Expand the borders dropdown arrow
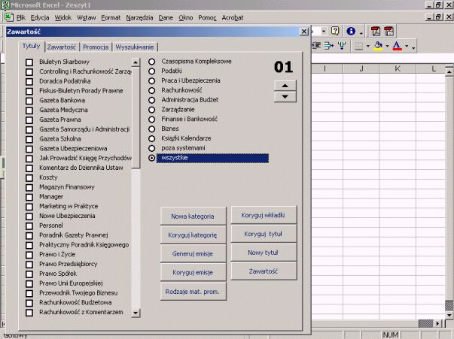Image resolution: width=454 pixels, height=339 pixels. tap(367, 47)
